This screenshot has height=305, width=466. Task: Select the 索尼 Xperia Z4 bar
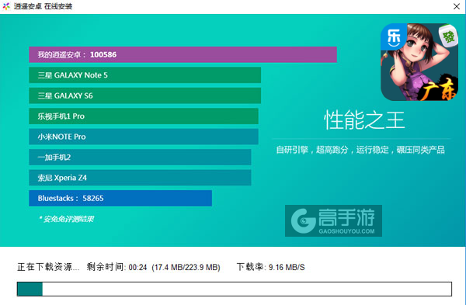coord(140,178)
